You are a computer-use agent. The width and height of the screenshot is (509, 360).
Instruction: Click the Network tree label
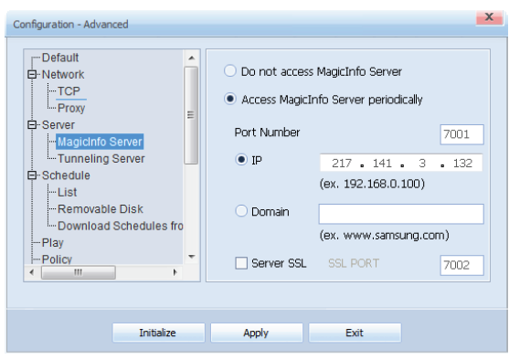(x=63, y=74)
